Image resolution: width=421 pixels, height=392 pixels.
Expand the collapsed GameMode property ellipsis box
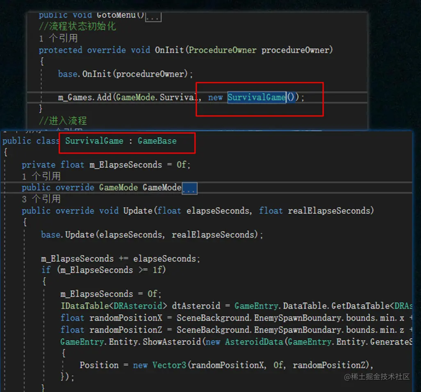(x=189, y=188)
